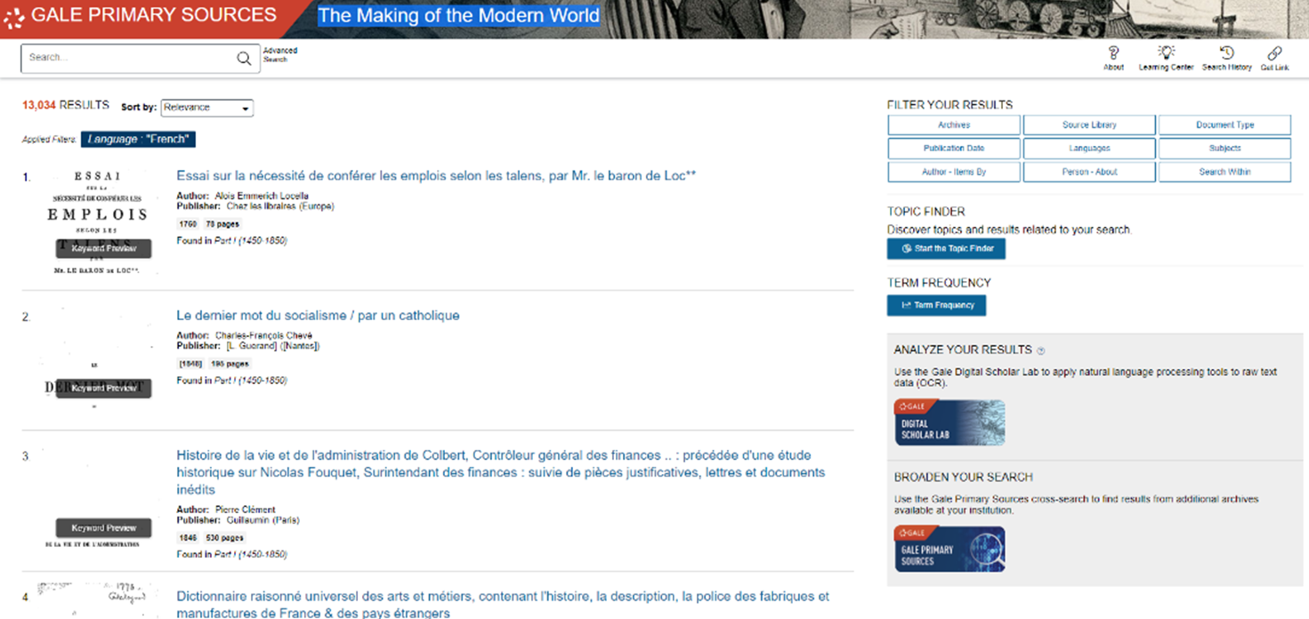Open the Term Frequency tool
This screenshot has height=619, width=1309.
click(x=936, y=305)
